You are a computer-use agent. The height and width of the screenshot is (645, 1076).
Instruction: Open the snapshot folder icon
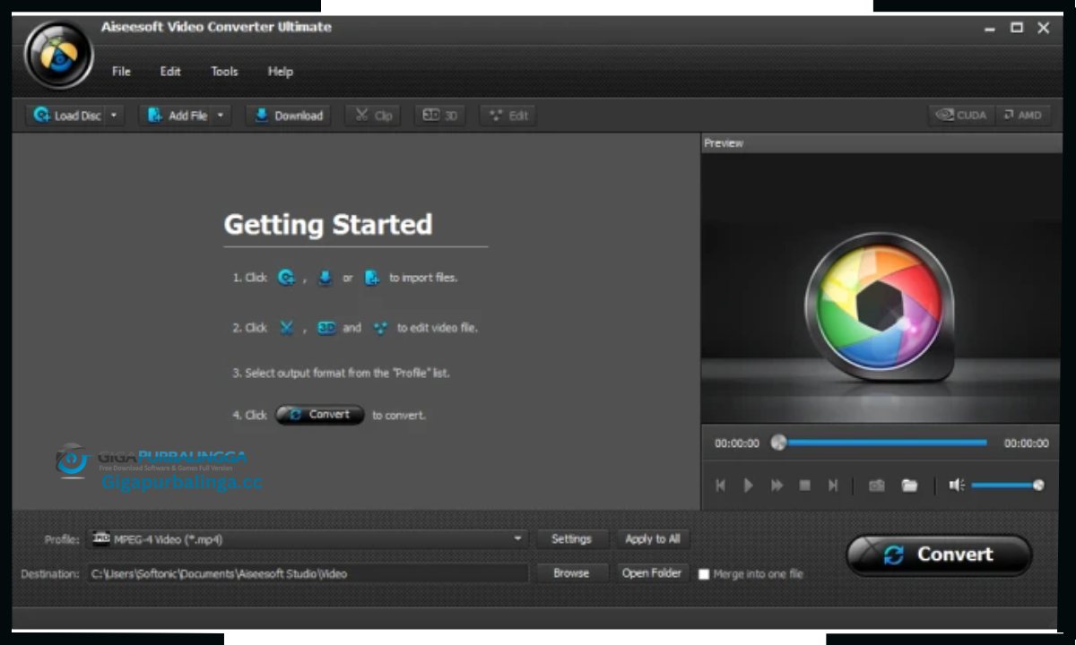coord(910,486)
